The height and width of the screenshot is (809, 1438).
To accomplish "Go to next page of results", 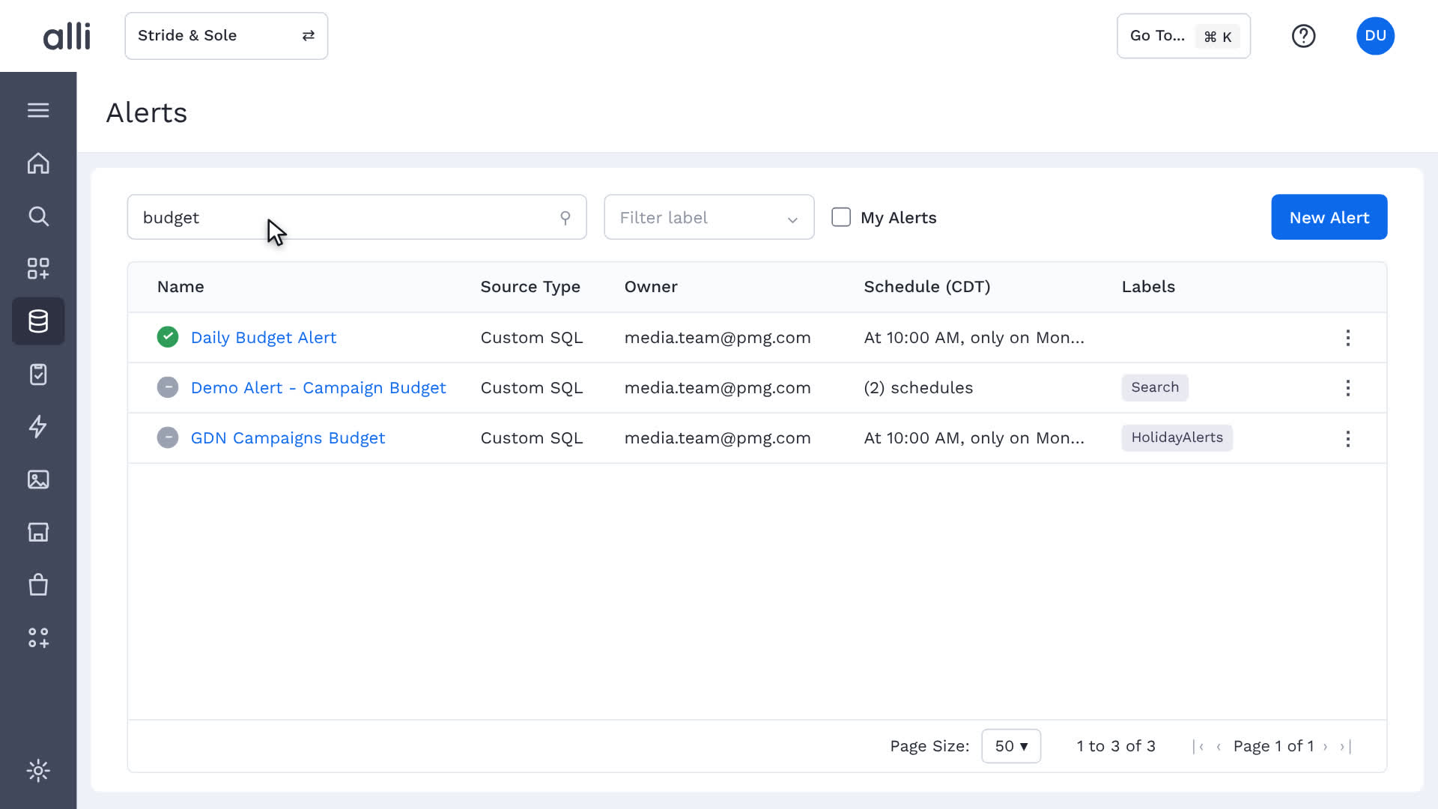I will coord(1326,747).
